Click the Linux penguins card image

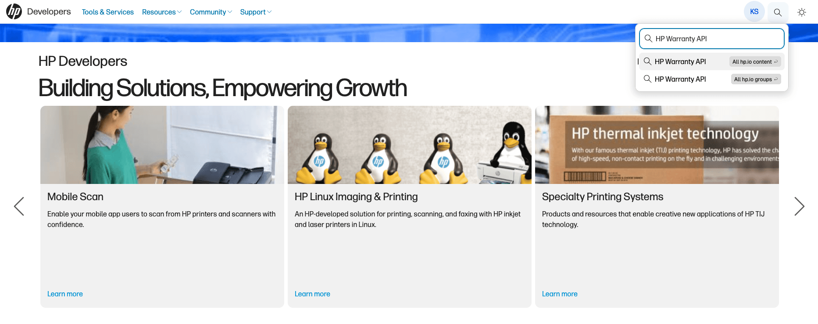[410, 145]
